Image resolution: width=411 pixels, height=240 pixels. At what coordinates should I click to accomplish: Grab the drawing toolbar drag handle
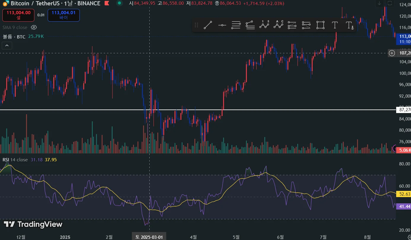pos(196,25)
